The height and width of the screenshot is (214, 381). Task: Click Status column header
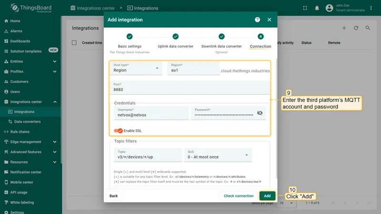click(x=306, y=43)
